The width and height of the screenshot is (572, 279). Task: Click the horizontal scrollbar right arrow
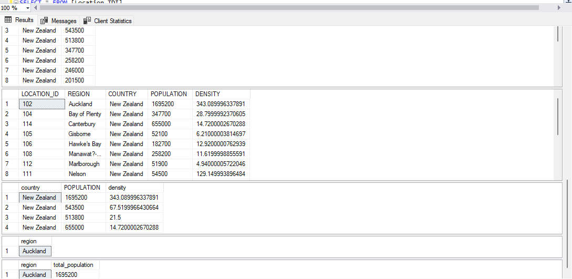(559, 8)
